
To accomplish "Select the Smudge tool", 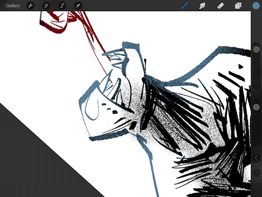I will [x=203, y=6].
